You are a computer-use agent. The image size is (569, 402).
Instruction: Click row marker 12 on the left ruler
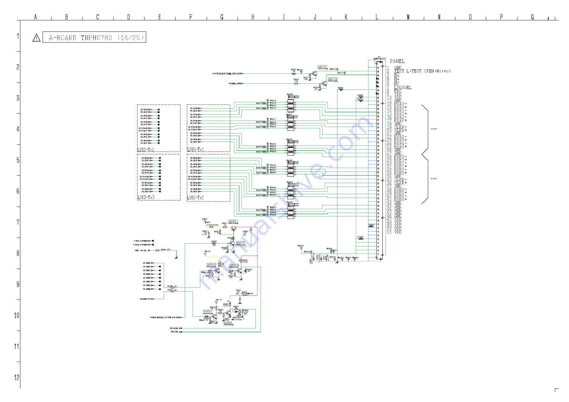pyautogui.click(x=17, y=377)
